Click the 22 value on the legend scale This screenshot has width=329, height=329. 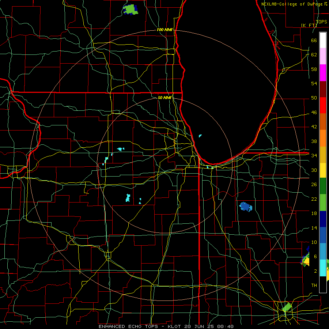[314, 199]
